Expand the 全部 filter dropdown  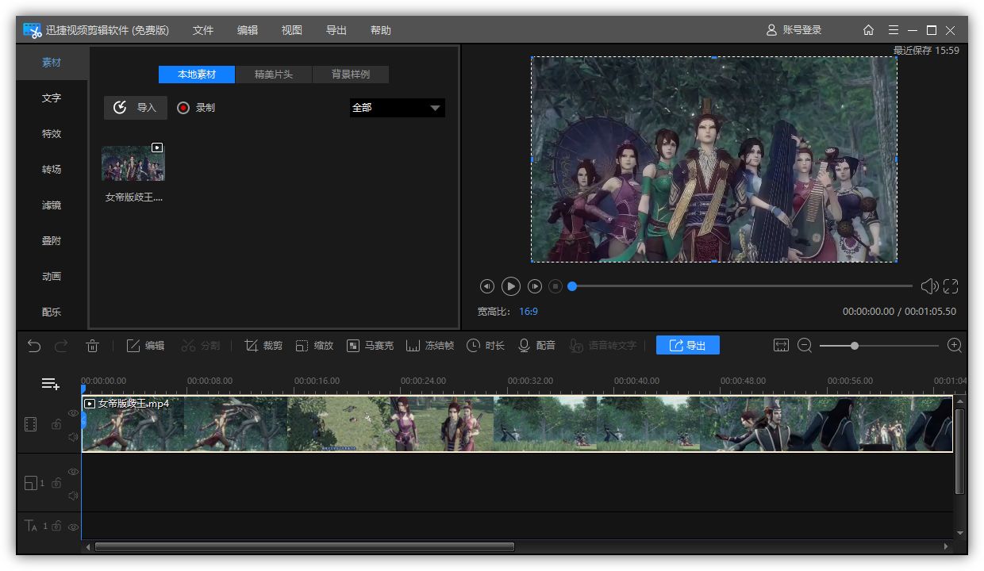click(398, 108)
